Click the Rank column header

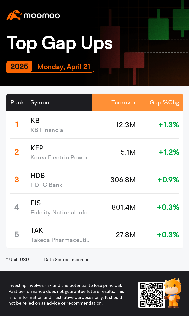pos(17,102)
